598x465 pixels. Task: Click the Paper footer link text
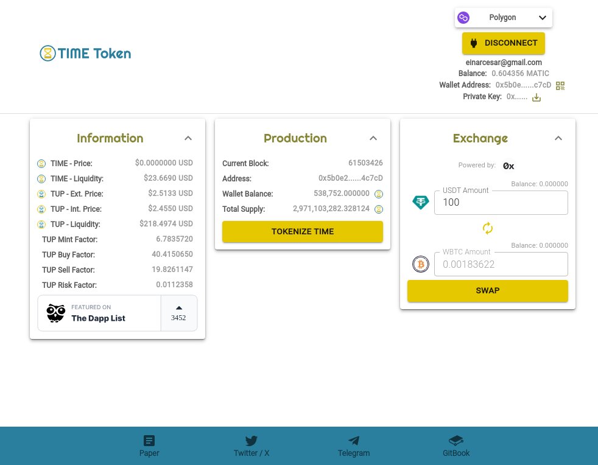[x=149, y=453]
